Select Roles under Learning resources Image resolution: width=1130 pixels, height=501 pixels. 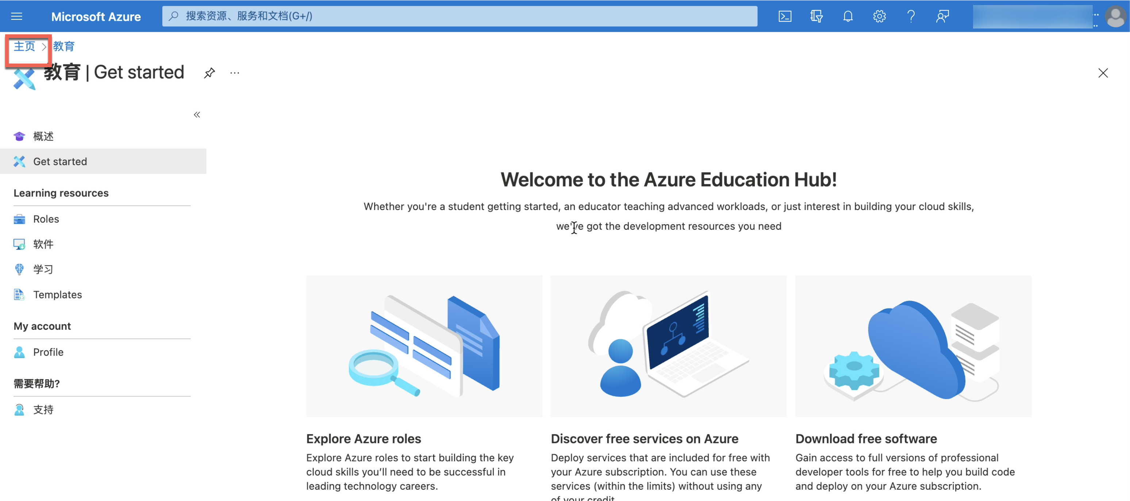(46, 219)
